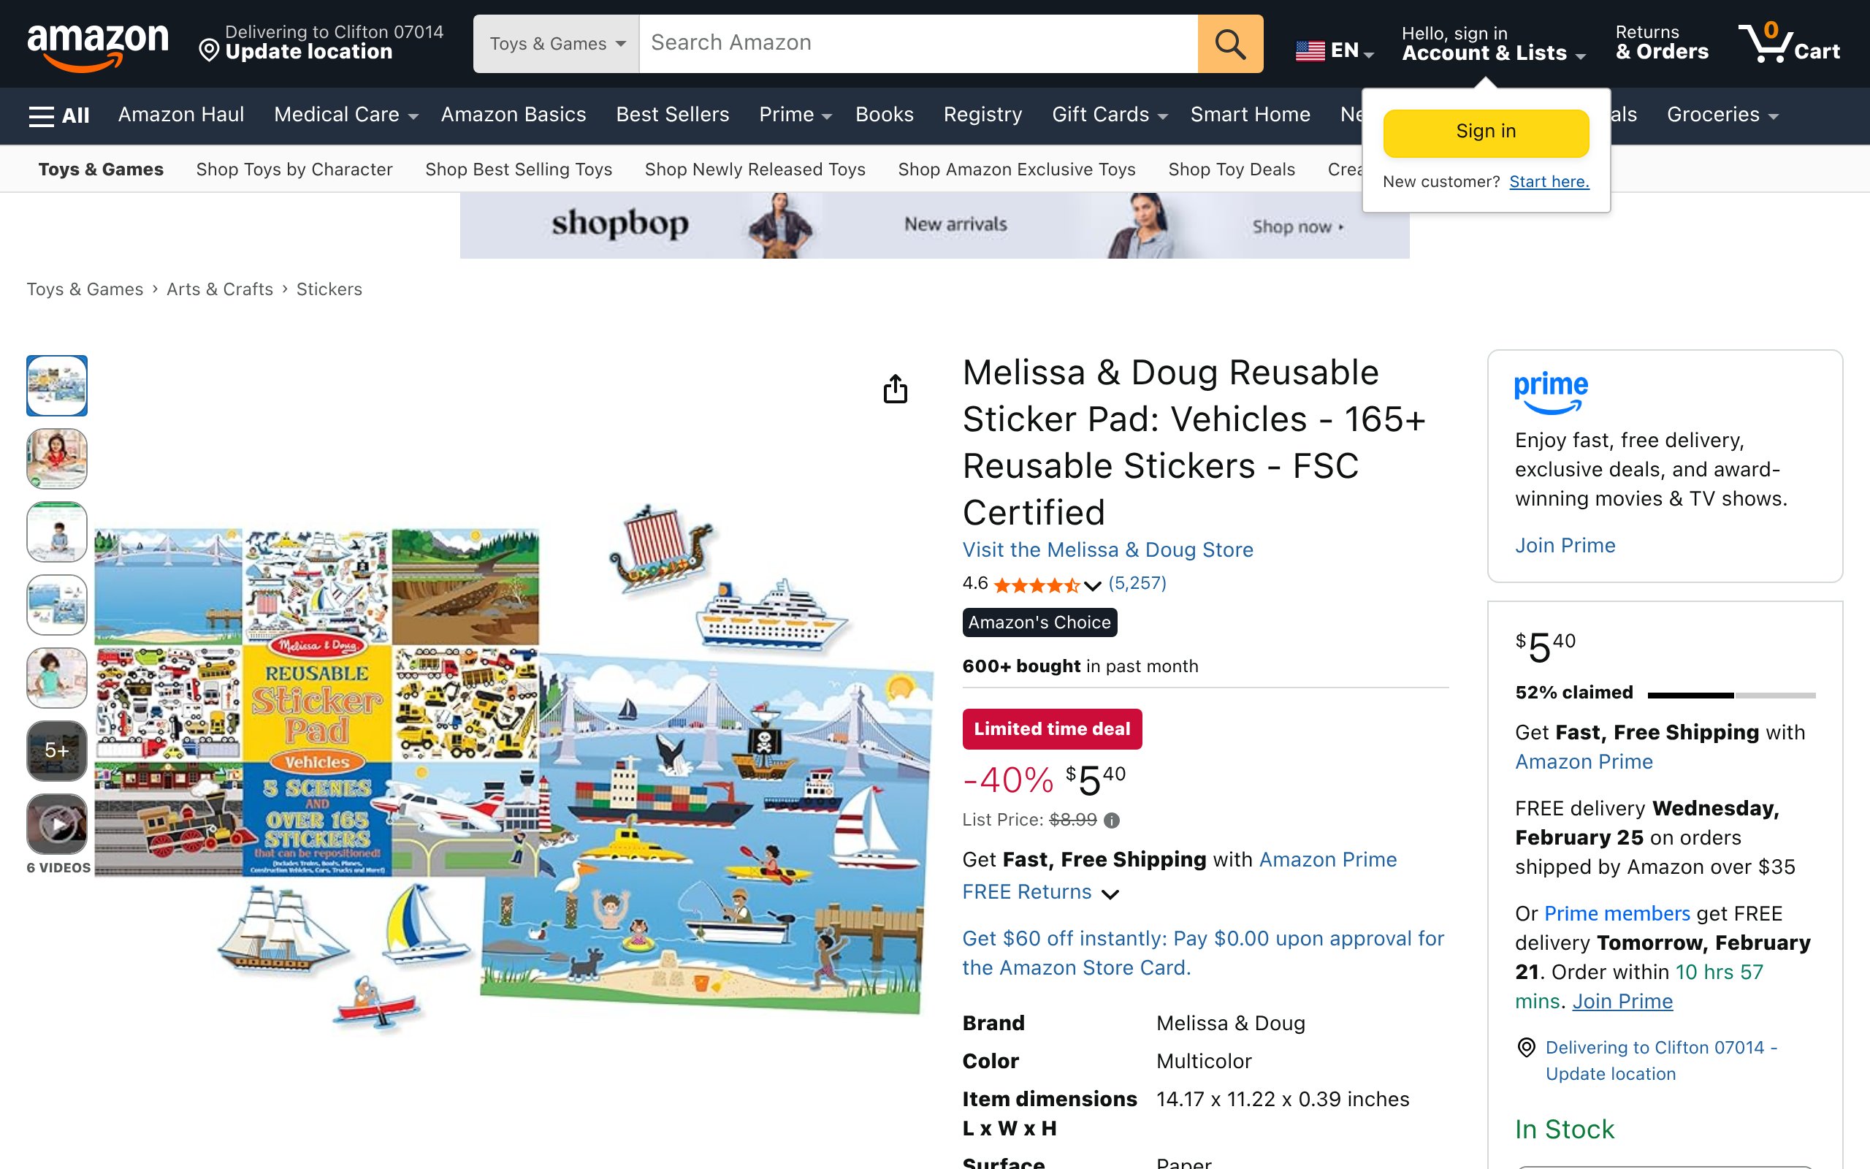Open the Toys & Games search category dropdown
1870x1169 pixels.
pyautogui.click(x=557, y=44)
